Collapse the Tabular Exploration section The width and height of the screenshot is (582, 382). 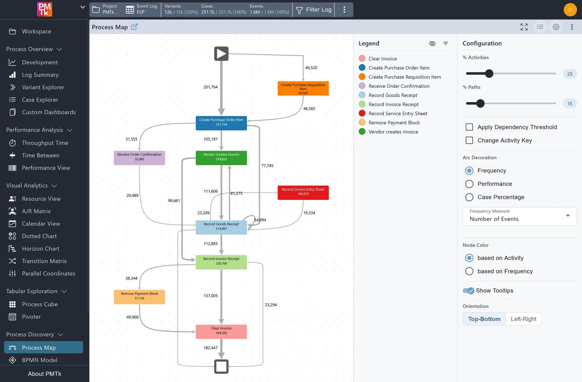[x=64, y=291]
